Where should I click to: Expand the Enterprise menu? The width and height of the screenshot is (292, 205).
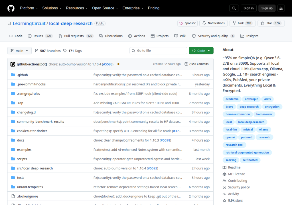pos(133,8)
